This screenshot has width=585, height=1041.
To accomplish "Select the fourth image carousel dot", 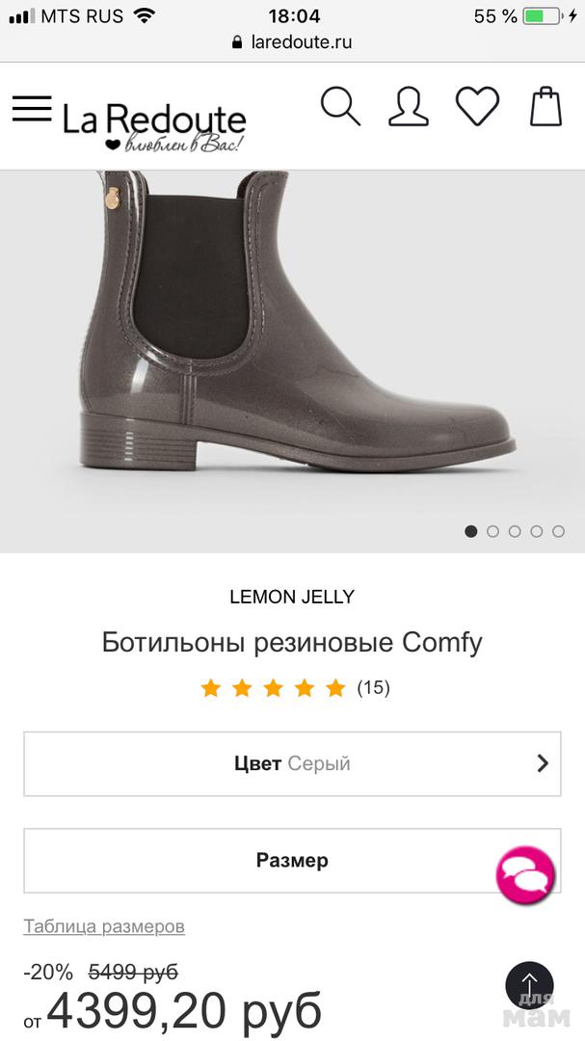I will 536,531.
